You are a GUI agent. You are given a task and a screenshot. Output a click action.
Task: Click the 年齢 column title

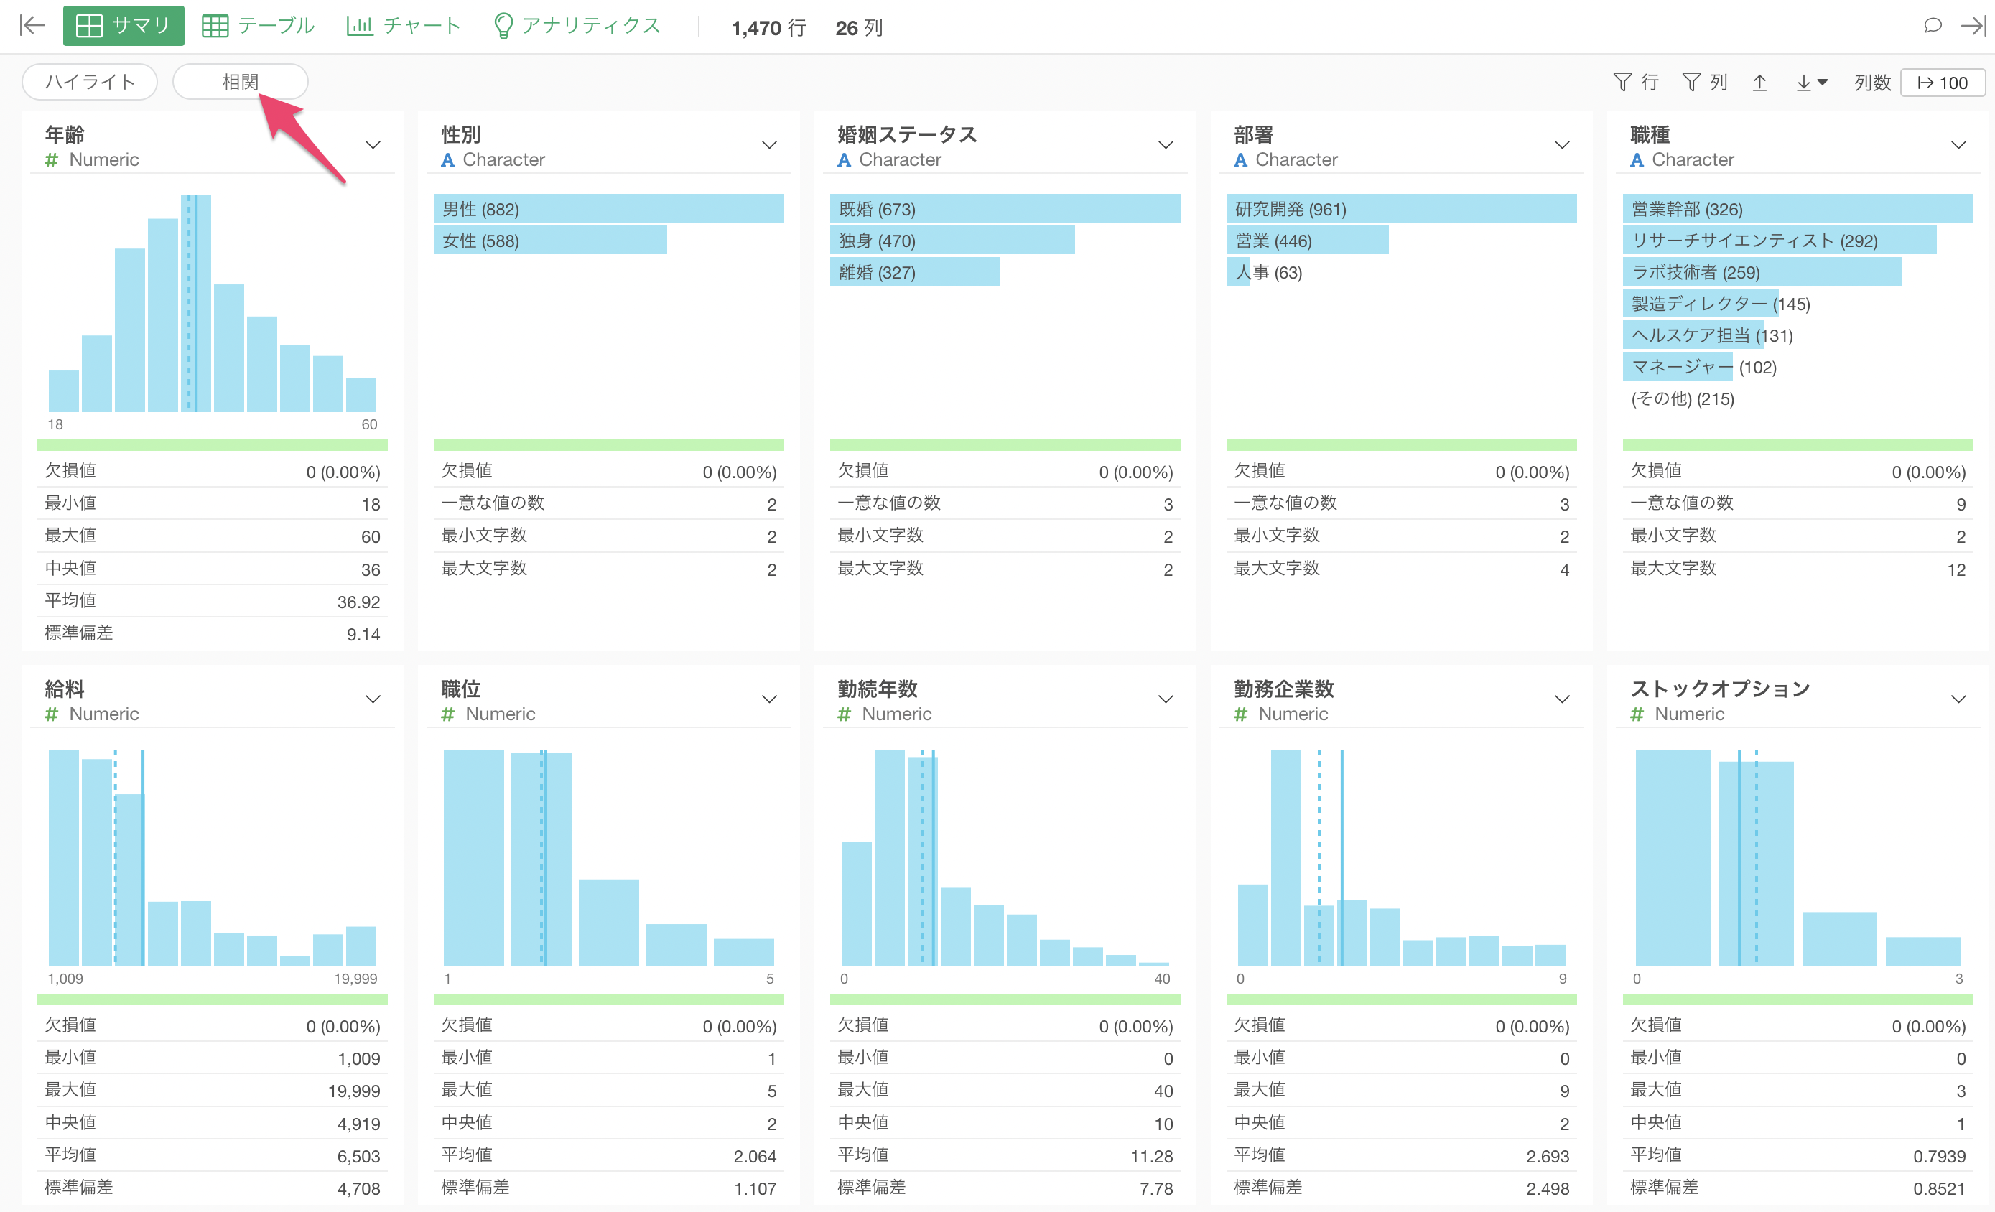[x=65, y=134]
